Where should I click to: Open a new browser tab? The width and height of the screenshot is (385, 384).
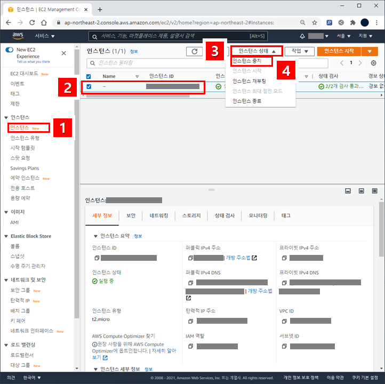[100, 10]
